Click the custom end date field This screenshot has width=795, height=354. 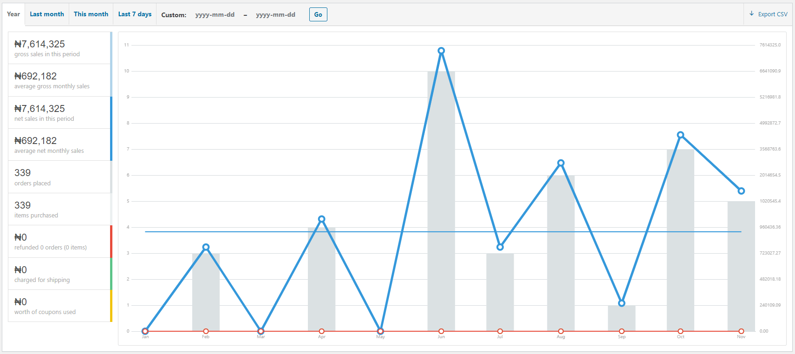(x=276, y=15)
